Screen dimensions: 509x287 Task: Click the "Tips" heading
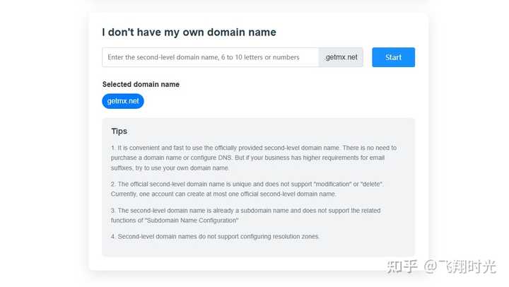[119, 131]
